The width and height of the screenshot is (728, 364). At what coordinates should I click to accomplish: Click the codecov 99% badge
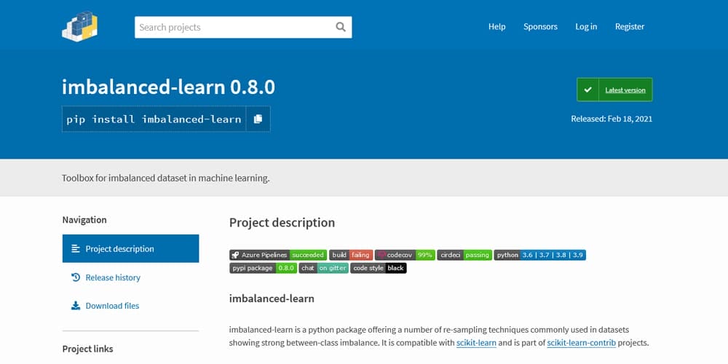(x=405, y=255)
